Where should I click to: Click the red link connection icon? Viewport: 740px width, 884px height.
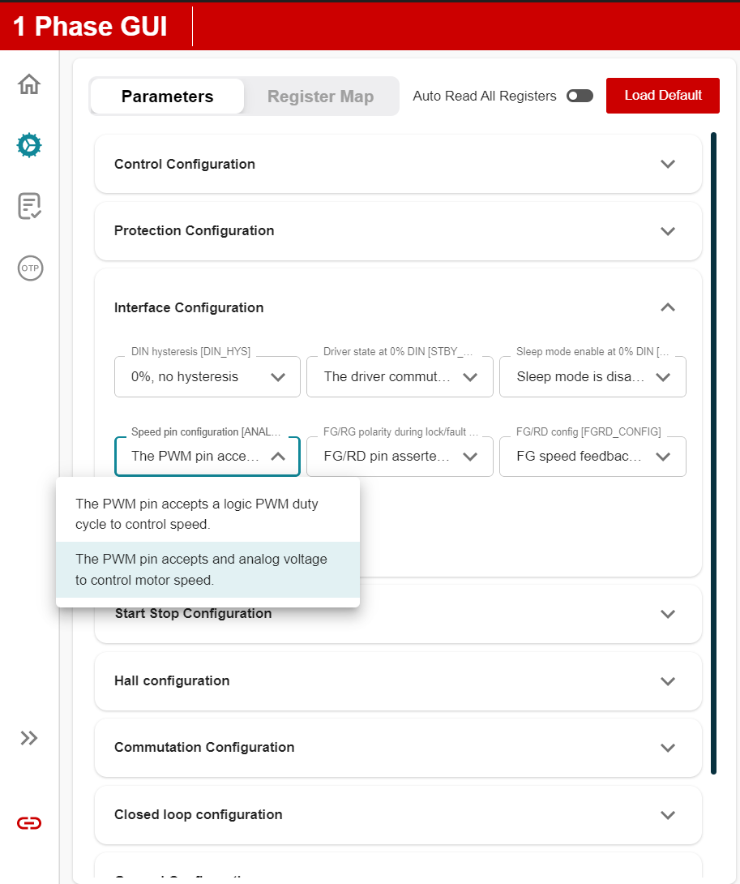(29, 823)
